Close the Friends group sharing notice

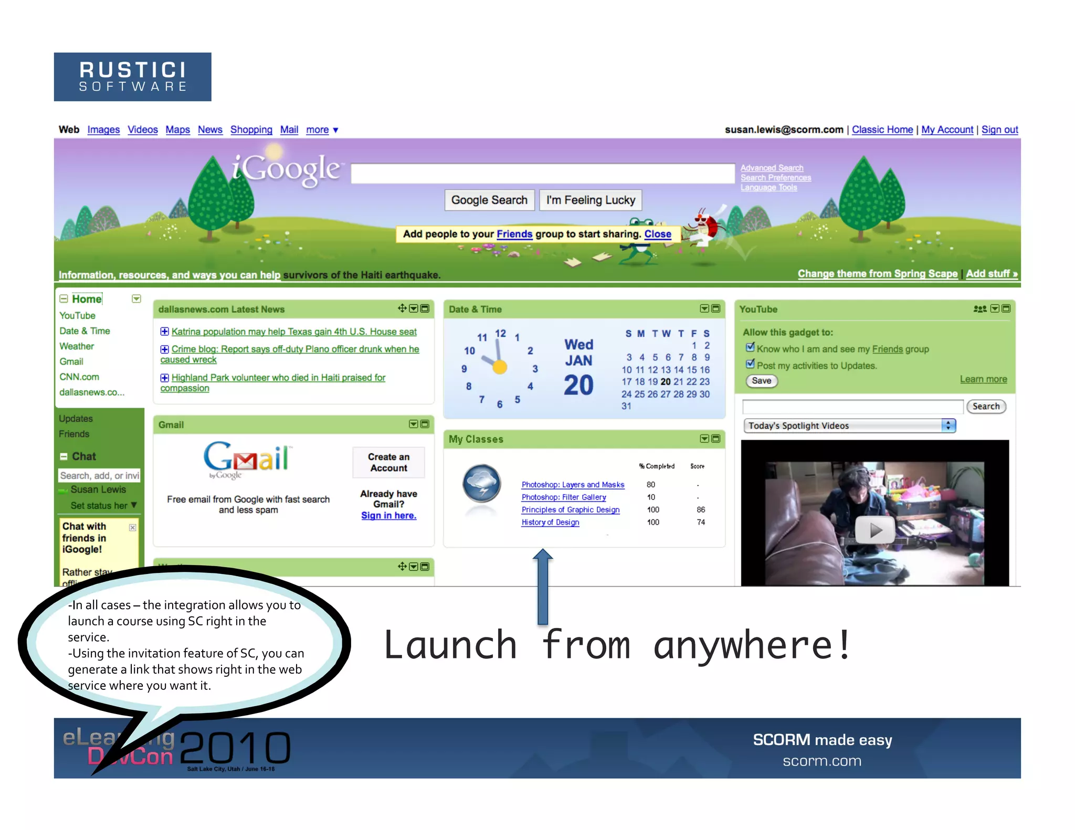tap(658, 234)
